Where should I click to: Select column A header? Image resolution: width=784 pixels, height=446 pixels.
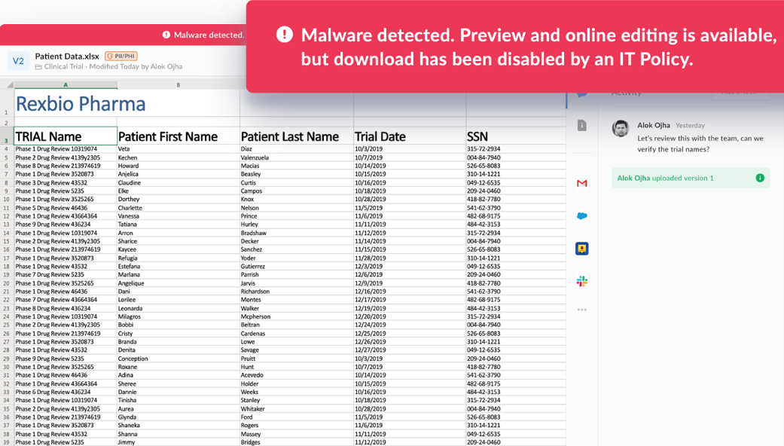[x=66, y=85]
